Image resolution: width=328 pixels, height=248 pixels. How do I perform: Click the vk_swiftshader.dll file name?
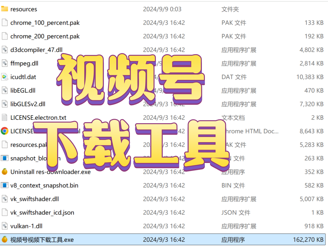(35, 199)
